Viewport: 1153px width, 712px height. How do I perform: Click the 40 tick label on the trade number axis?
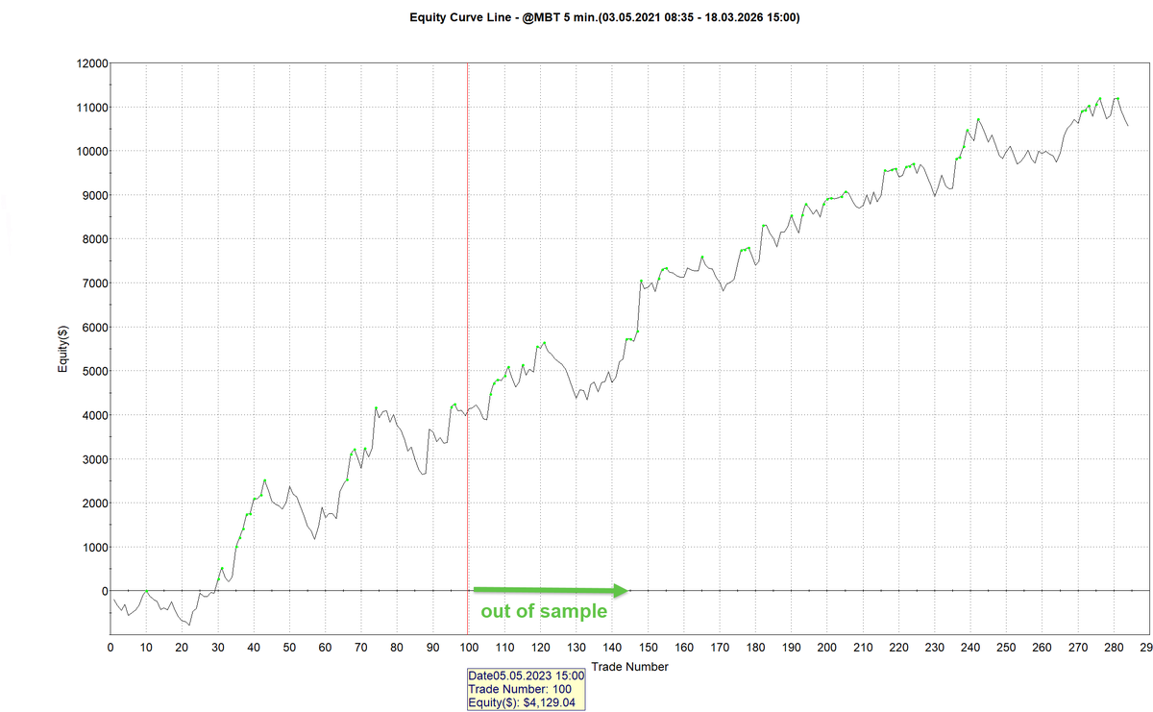254,647
